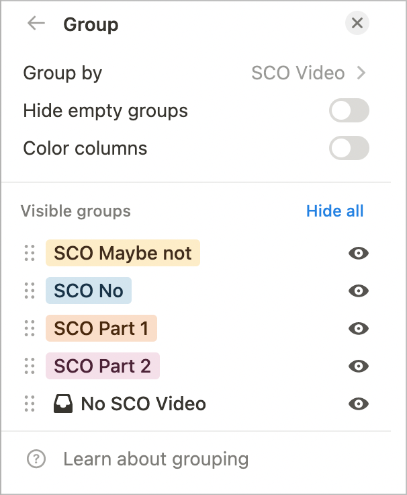407x495 pixels.
Task: Open the Learn about grouping link
Action: coord(156,460)
